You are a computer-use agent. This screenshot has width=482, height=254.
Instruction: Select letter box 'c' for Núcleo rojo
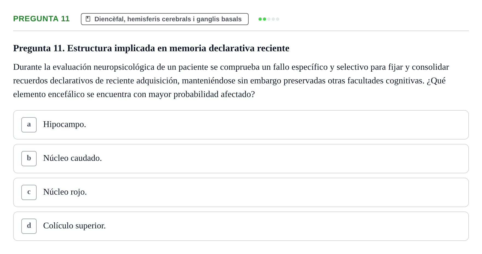click(x=29, y=192)
